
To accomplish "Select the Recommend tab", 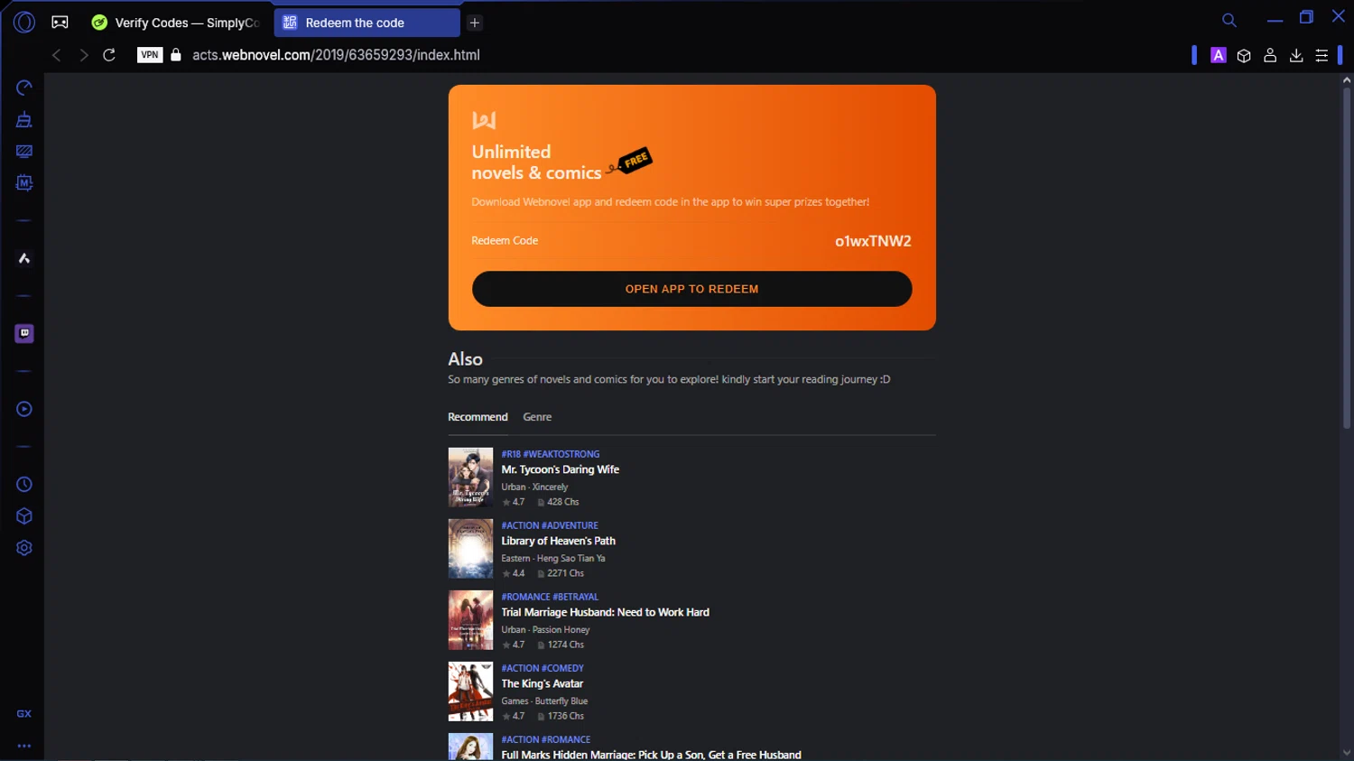I will tap(478, 417).
